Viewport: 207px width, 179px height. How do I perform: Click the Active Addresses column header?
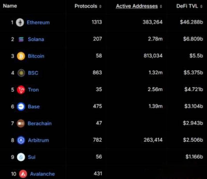tap(137, 6)
